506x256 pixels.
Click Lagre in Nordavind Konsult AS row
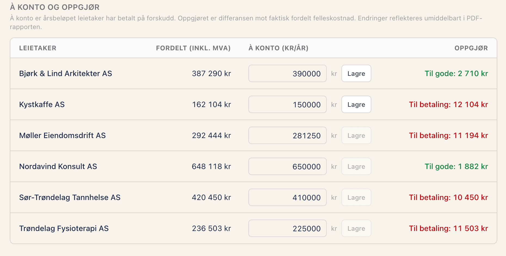point(356,166)
